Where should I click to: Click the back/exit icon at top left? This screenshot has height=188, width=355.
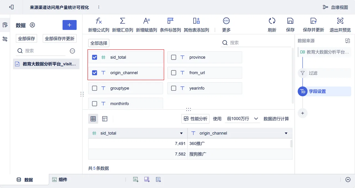11,7
